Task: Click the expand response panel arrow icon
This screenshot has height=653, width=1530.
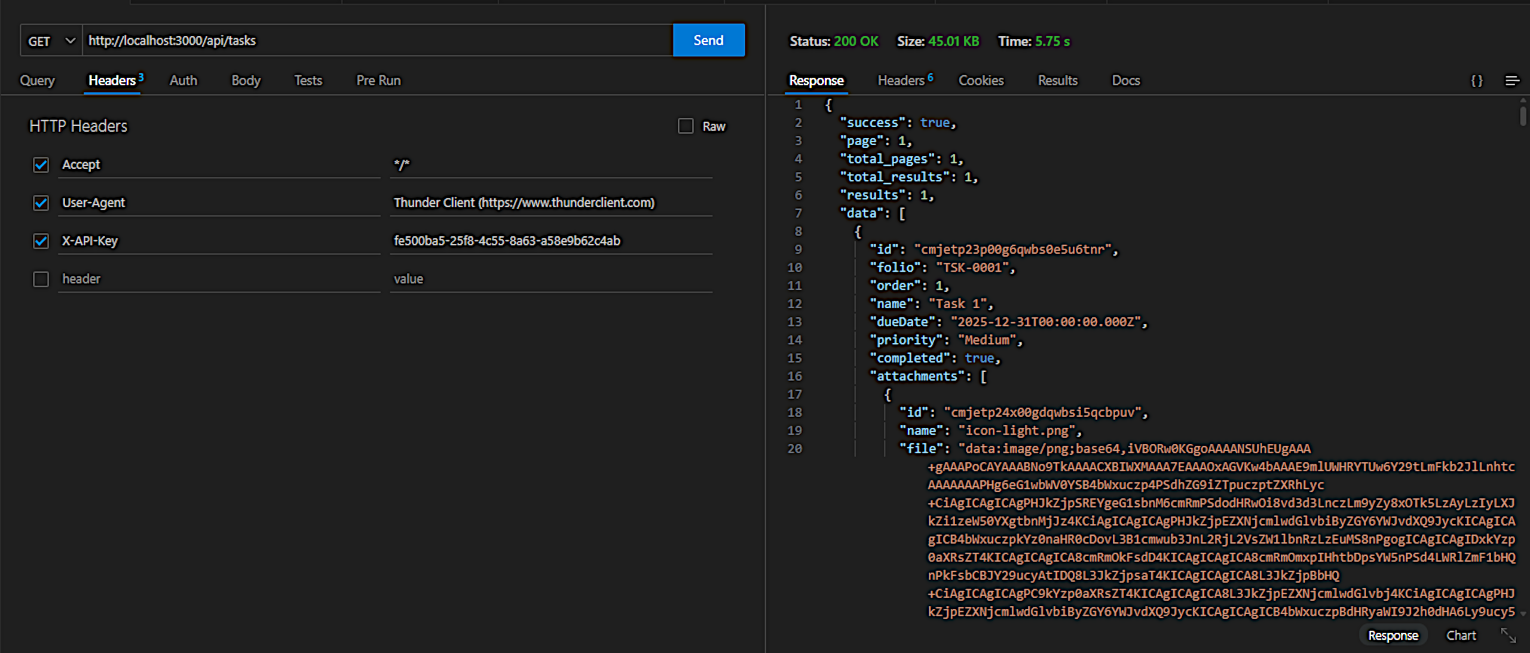Action: (1508, 635)
